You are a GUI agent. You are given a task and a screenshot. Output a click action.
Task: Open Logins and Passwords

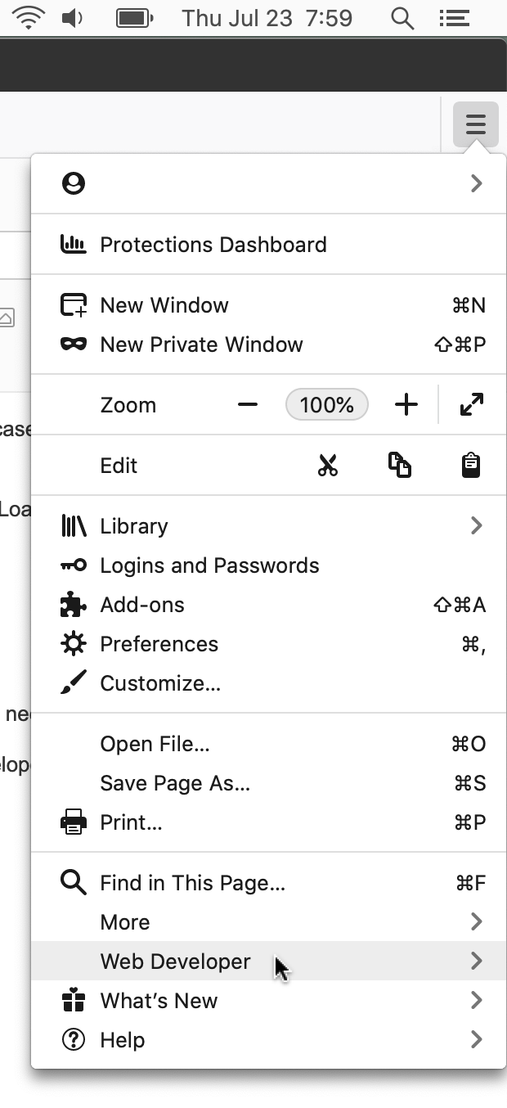tap(209, 565)
